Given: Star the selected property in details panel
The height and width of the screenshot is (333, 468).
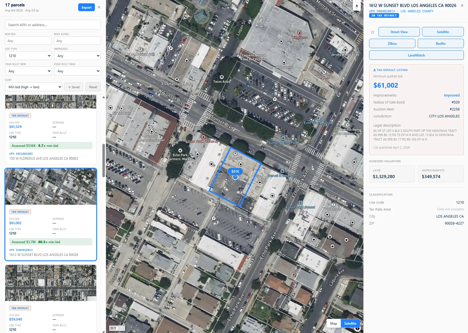Looking at the screenshot, I should tap(373, 32).
